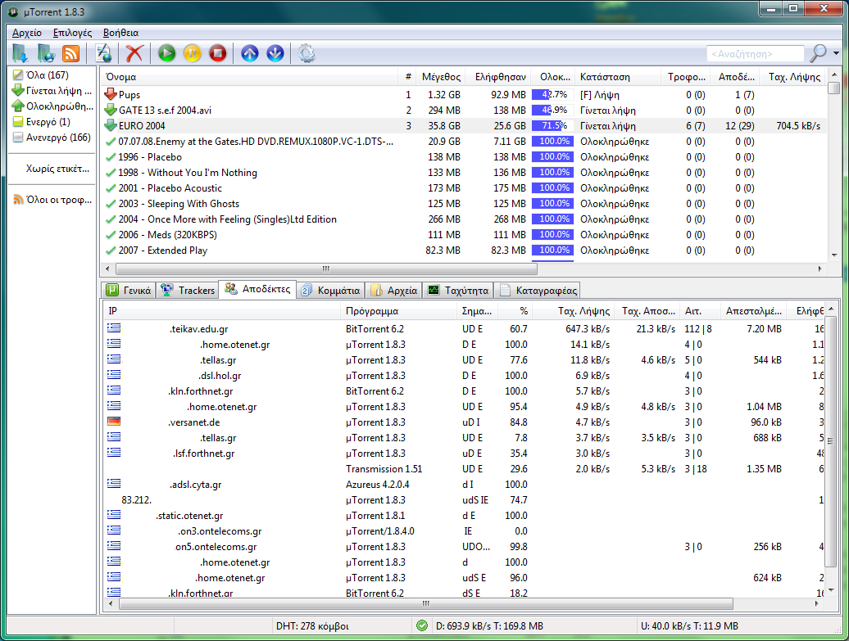Select the Transmission 1.51 peer row
This screenshot has width=849, height=641.
464,469
